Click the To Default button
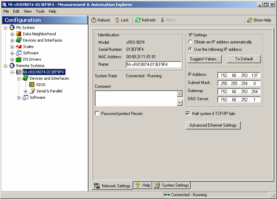 point(244,59)
